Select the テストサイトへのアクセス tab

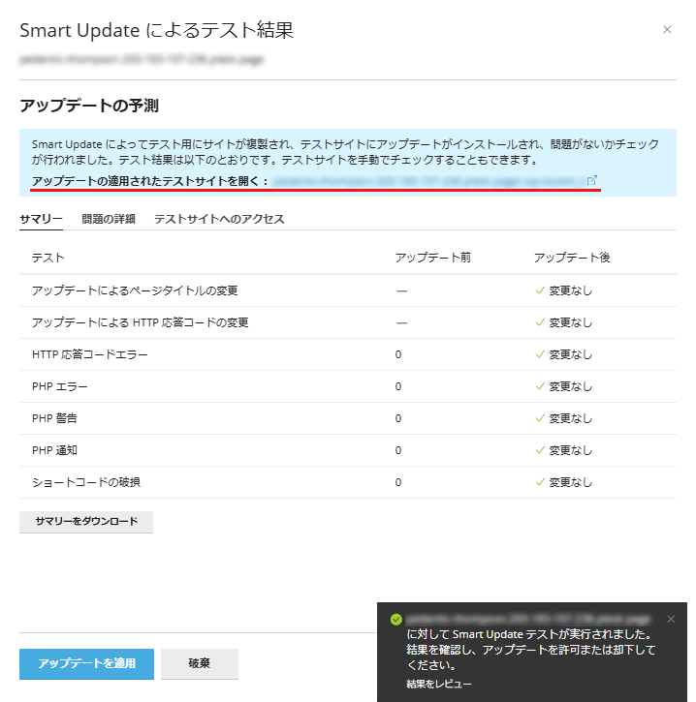(219, 219)
